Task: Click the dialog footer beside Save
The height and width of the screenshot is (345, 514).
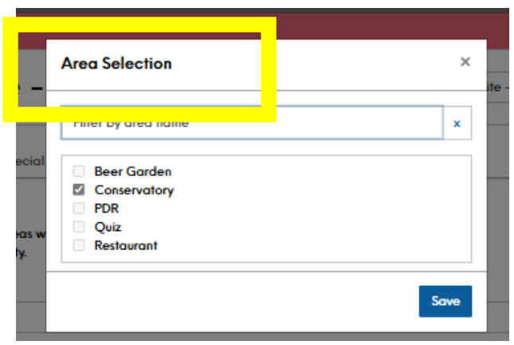Action: pos(239,301)
